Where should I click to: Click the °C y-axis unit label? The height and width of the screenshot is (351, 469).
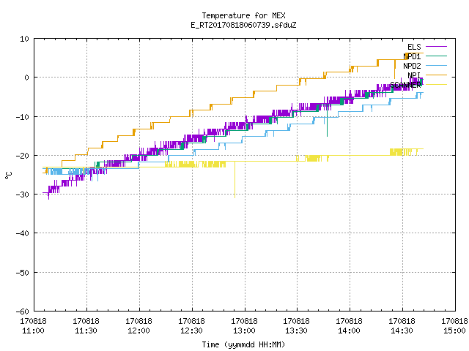(8, 175)
